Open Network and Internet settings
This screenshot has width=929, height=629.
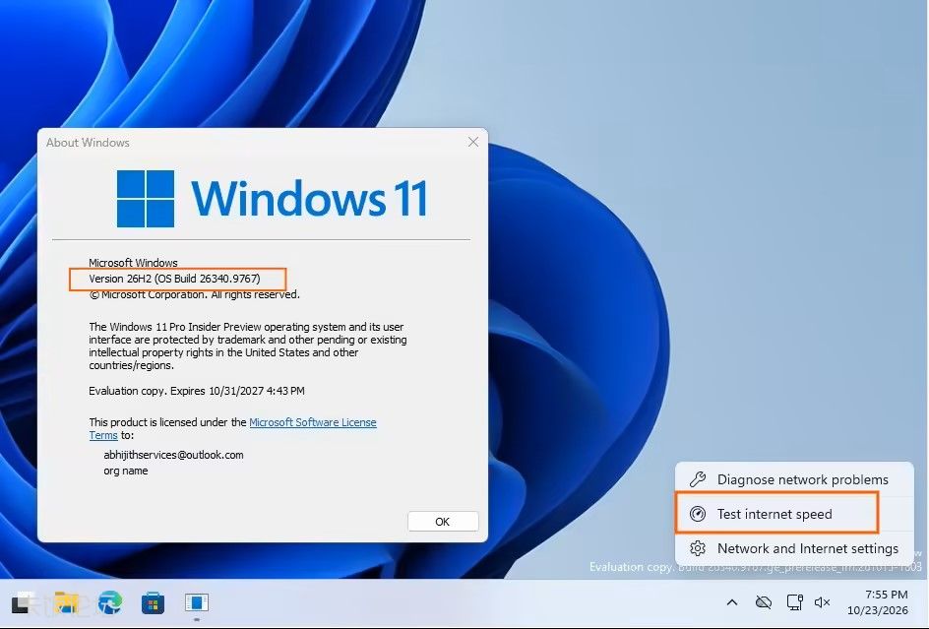(x=794, y=548)
